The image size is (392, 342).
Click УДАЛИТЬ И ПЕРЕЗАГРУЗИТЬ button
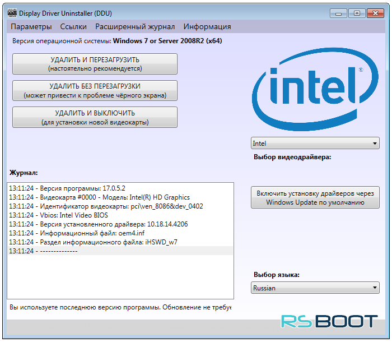[x=95, y=64]
